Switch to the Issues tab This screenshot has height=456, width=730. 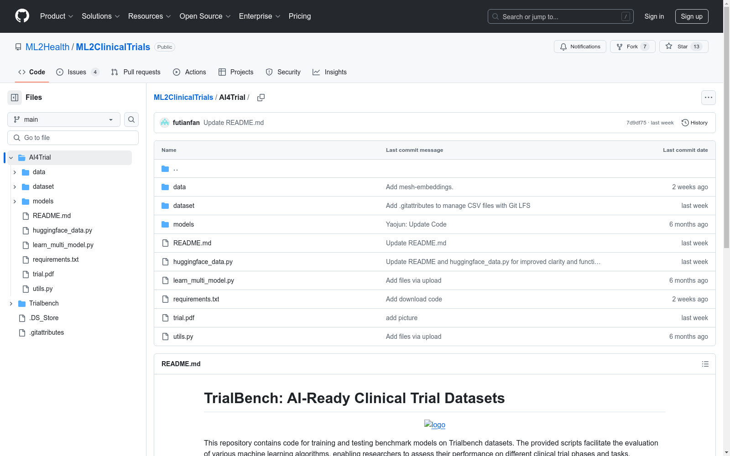78,72
